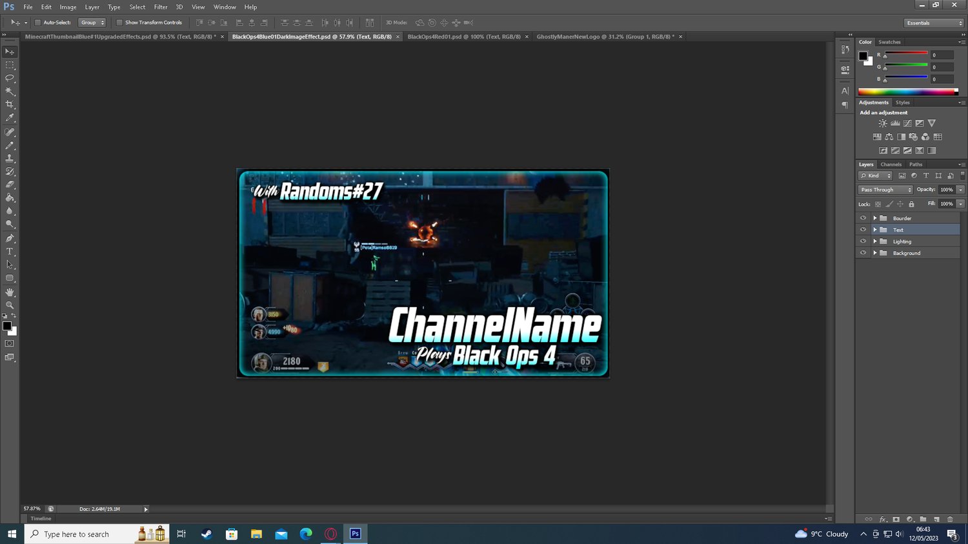Open the Filter menu

[161, 7]
